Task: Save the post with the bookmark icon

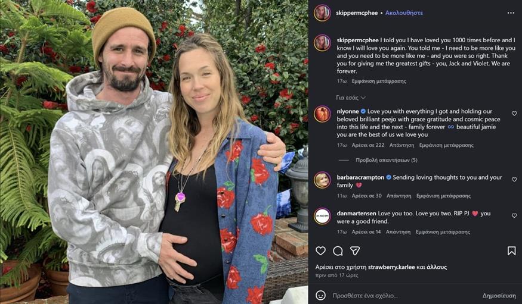Action: (511, 251)
